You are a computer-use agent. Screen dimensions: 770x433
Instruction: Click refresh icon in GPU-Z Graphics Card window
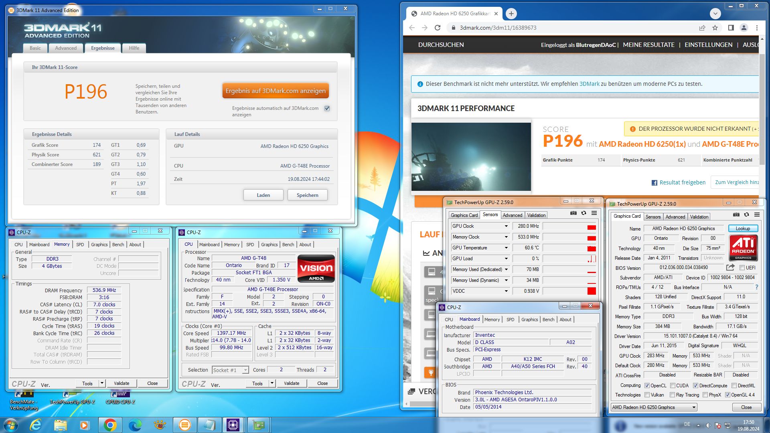coord(747,214)
